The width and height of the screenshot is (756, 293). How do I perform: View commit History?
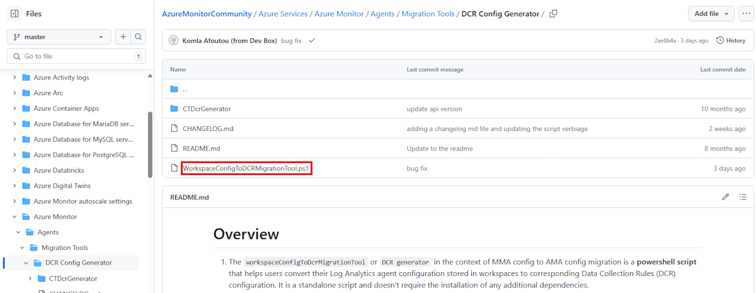(x=731, y=40)
